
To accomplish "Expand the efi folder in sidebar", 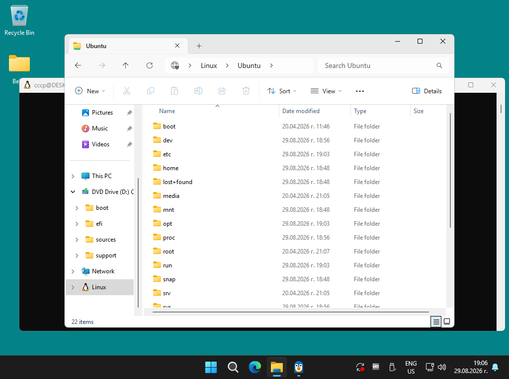I will tap(77, 224).
